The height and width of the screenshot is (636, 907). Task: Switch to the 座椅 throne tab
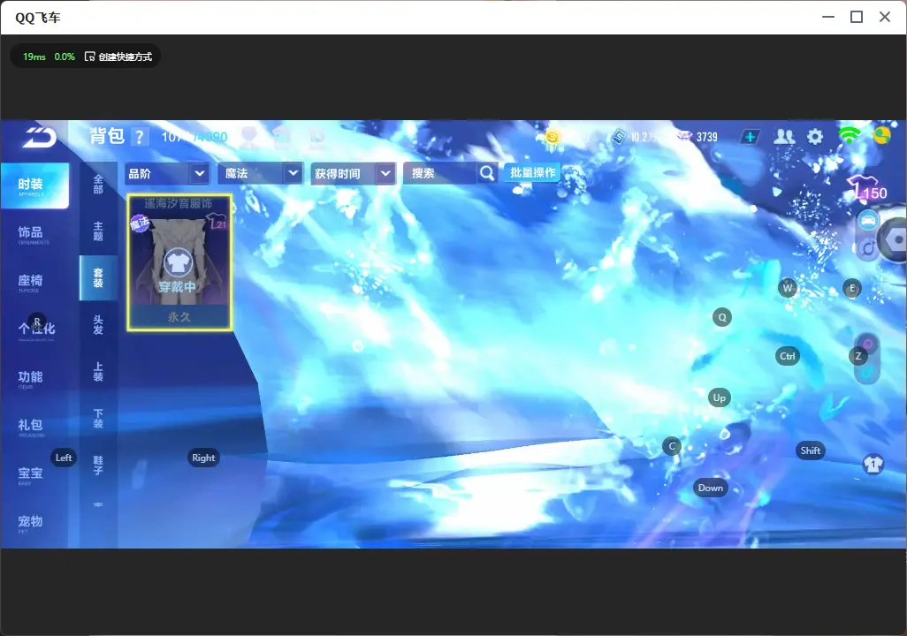click(x=30, y=282)
